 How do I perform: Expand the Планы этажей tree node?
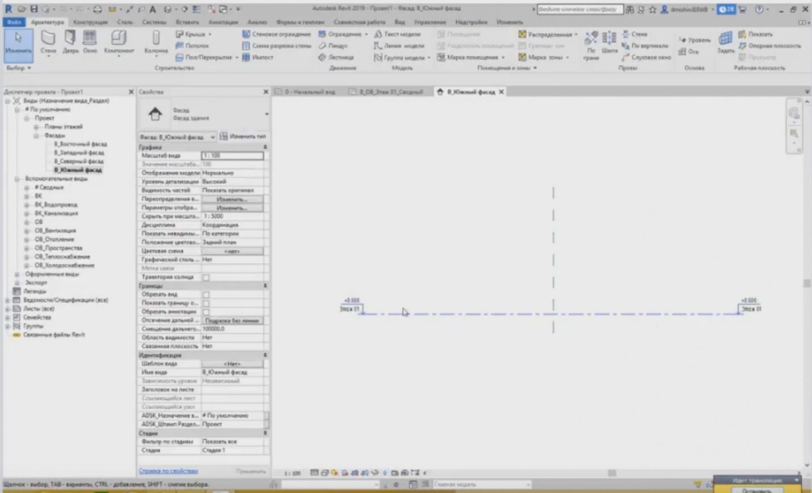click(36, 127)
